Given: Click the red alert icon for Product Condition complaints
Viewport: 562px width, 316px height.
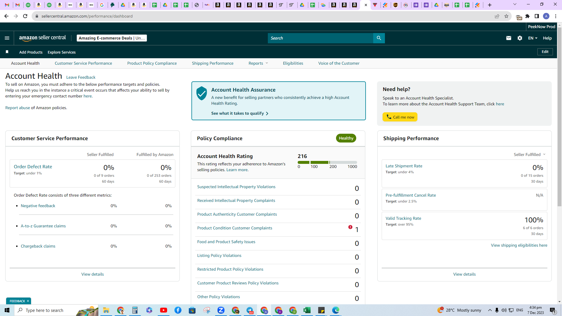Looking at the screenshot, I should [350, 227].
